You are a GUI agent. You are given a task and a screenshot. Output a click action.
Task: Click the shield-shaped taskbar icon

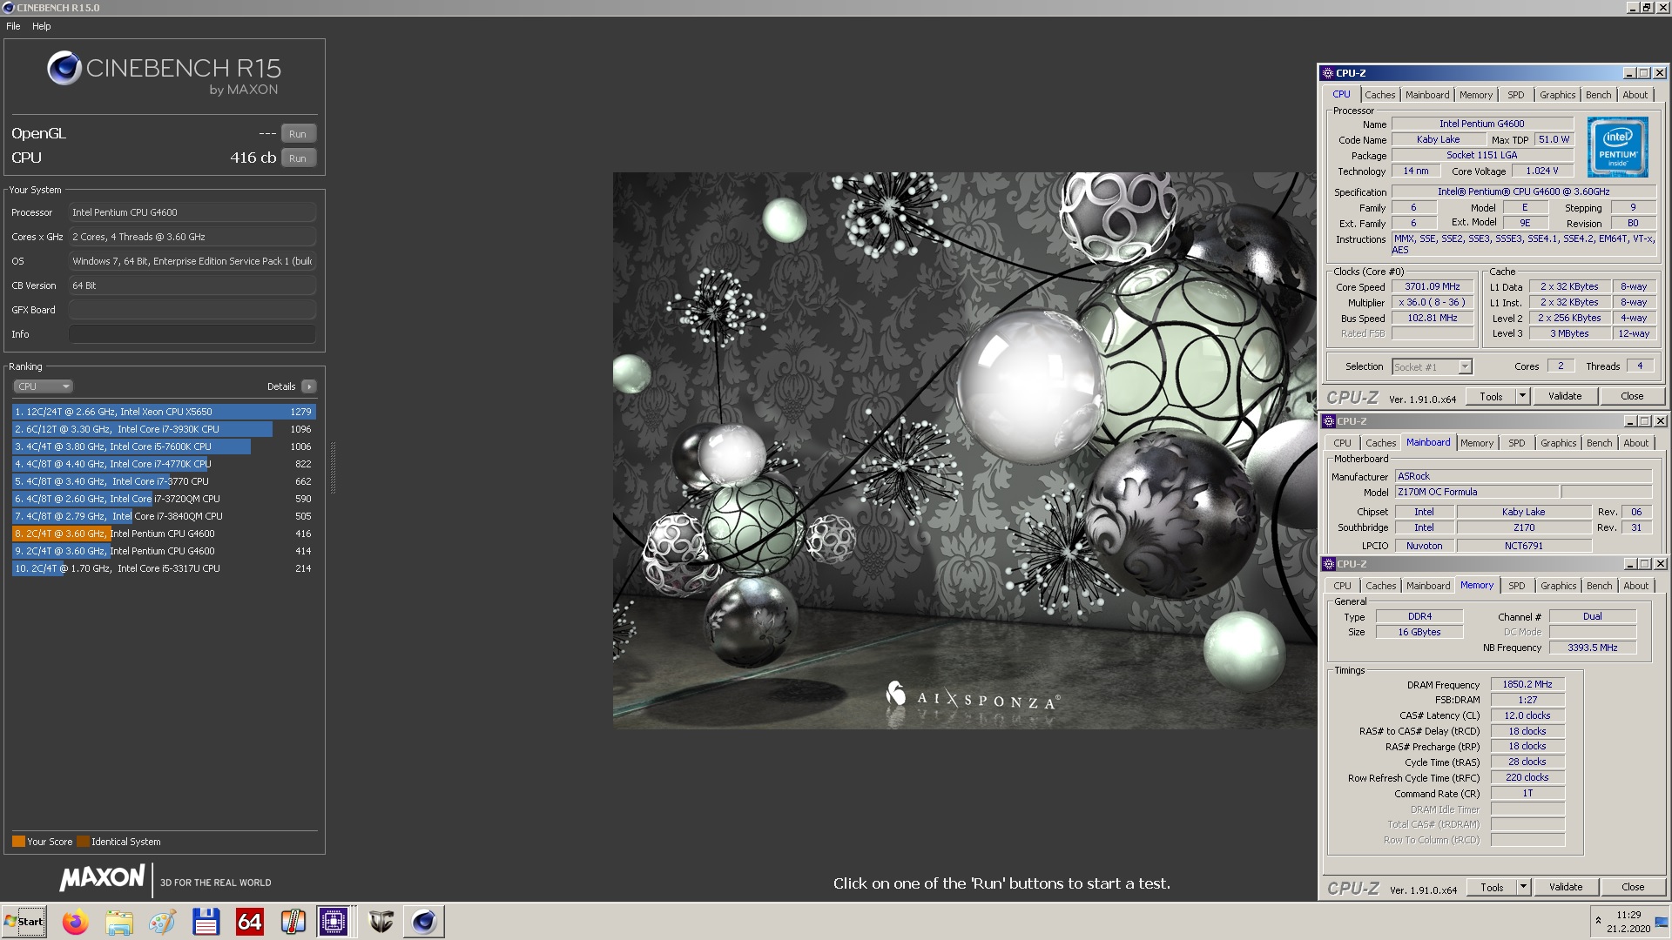[381, 922]
